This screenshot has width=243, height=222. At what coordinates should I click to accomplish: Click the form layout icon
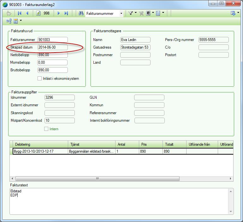[x=16, y=21]
